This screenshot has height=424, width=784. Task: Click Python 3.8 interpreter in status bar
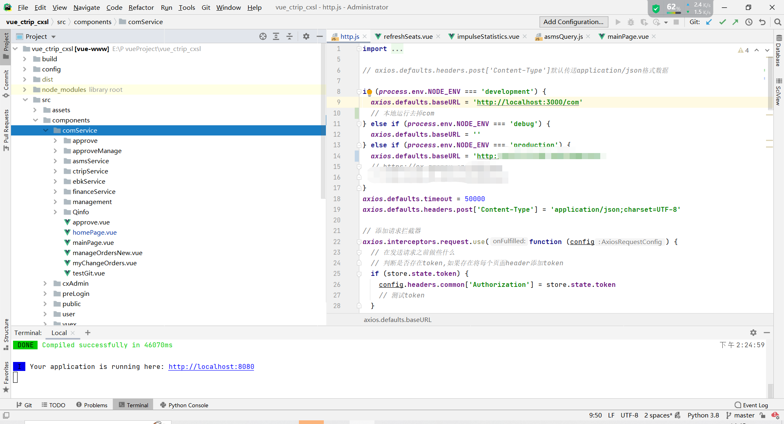click(703, 415)
